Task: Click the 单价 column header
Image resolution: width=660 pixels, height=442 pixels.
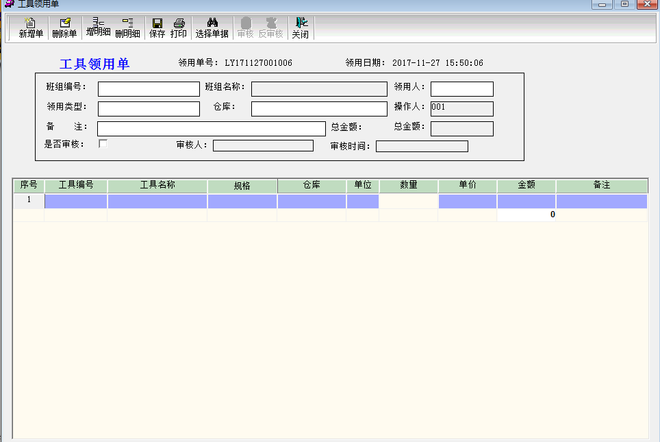Action: [467, 186]
